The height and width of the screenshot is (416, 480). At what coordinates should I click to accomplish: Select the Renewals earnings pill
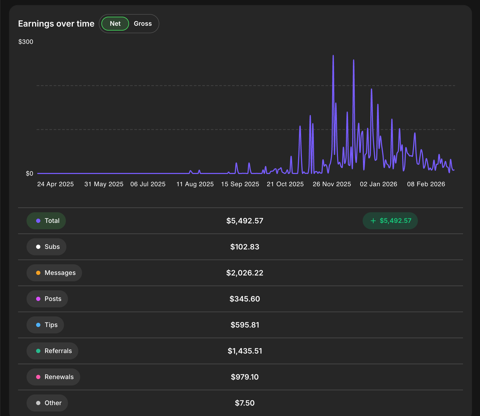[x=53, y=377]
